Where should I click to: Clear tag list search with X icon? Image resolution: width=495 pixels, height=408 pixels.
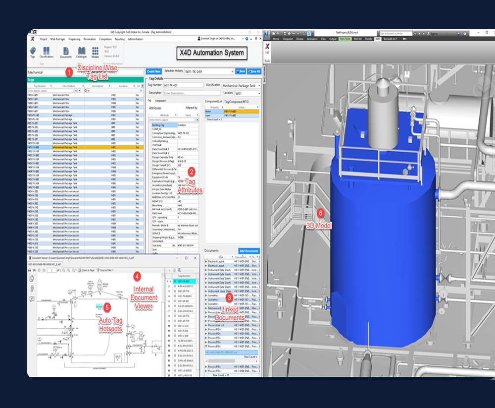(141, 91)
